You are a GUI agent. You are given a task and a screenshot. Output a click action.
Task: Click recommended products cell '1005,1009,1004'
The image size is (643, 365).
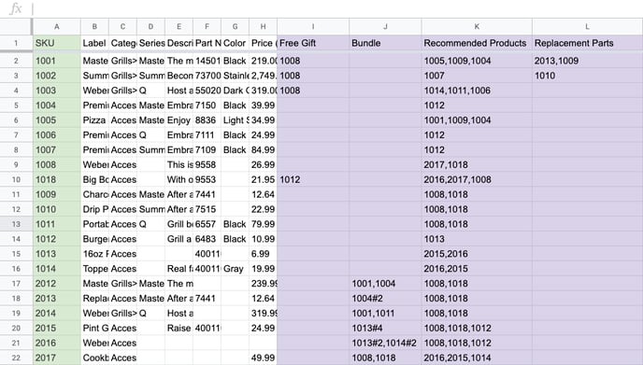[x=477, y=61]
